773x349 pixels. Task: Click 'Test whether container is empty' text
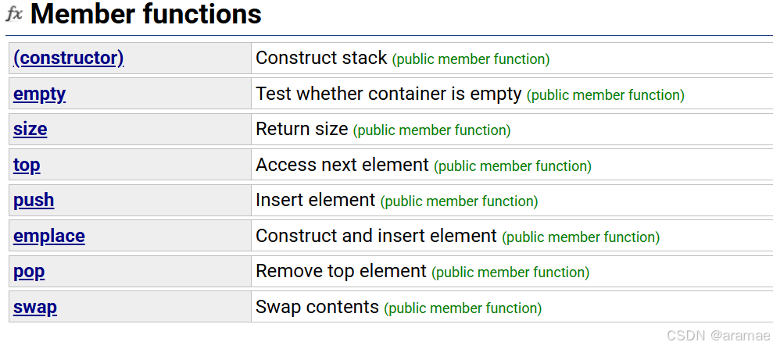[388, 94]
